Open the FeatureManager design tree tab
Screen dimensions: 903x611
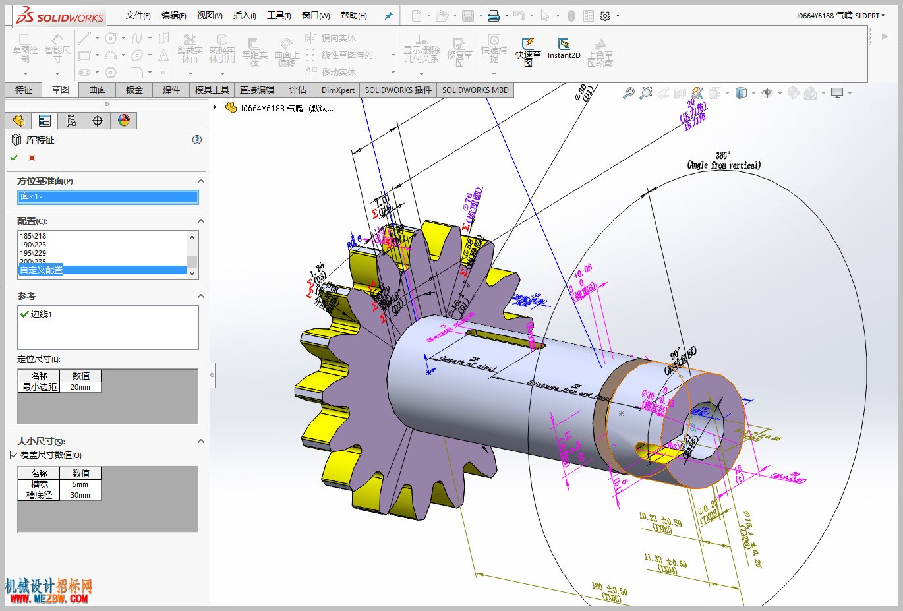[18, 121]
